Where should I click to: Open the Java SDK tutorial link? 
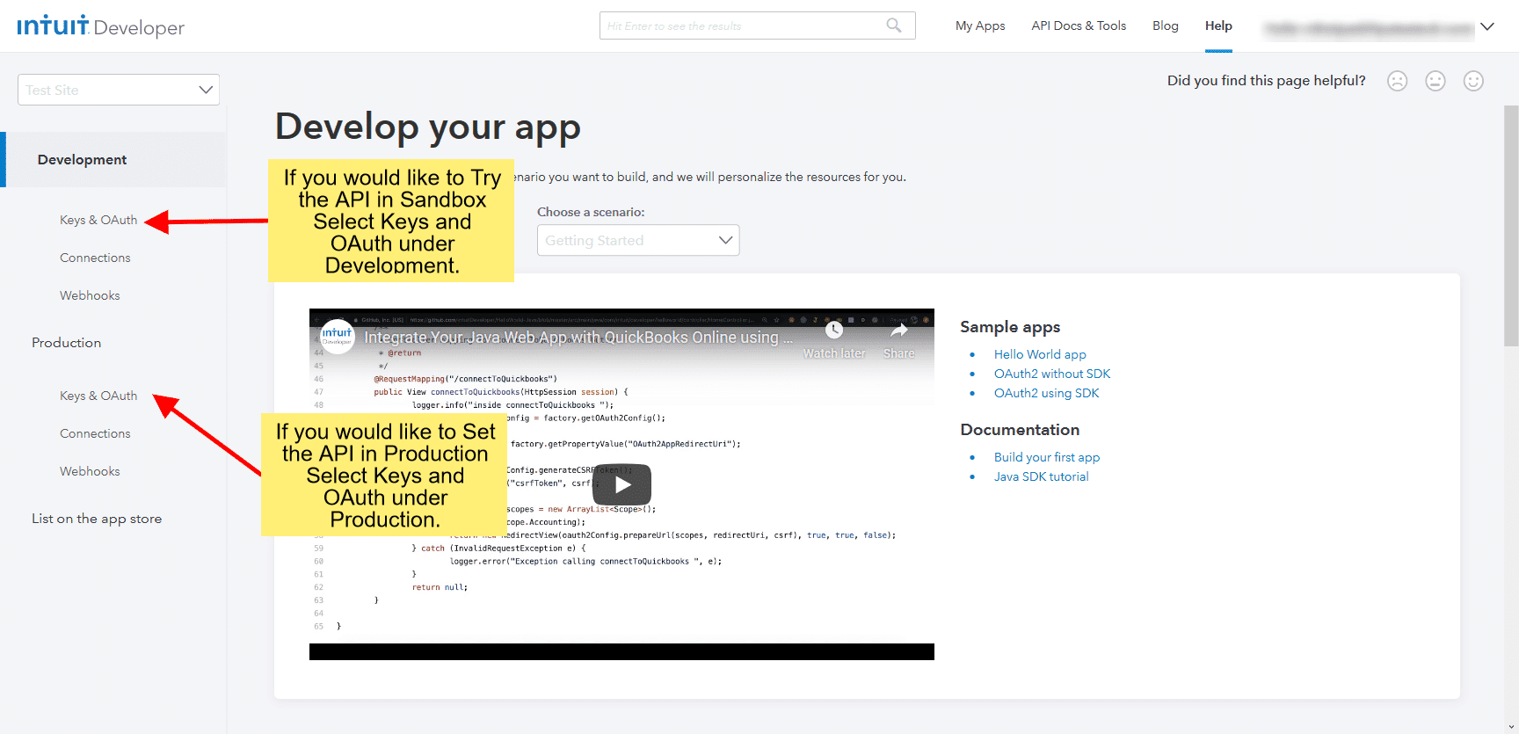(1041, 476)
